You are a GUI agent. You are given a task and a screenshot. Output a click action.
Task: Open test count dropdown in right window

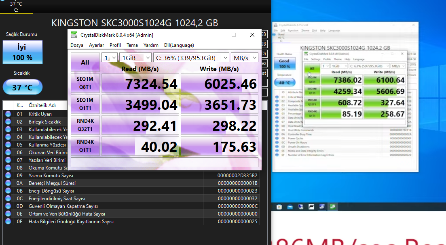326,66
